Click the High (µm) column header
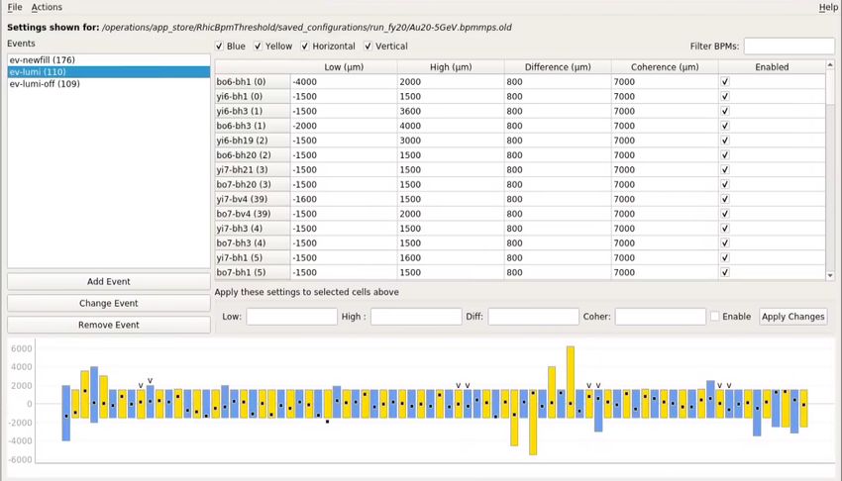Screen dimensions: 842x481 click(x=451, y=67)
